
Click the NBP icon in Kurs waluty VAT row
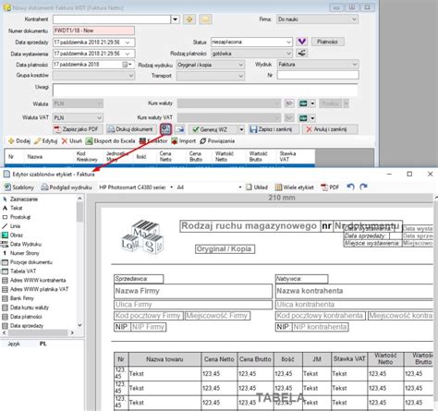pyautogui.click(x=303, y=117)
